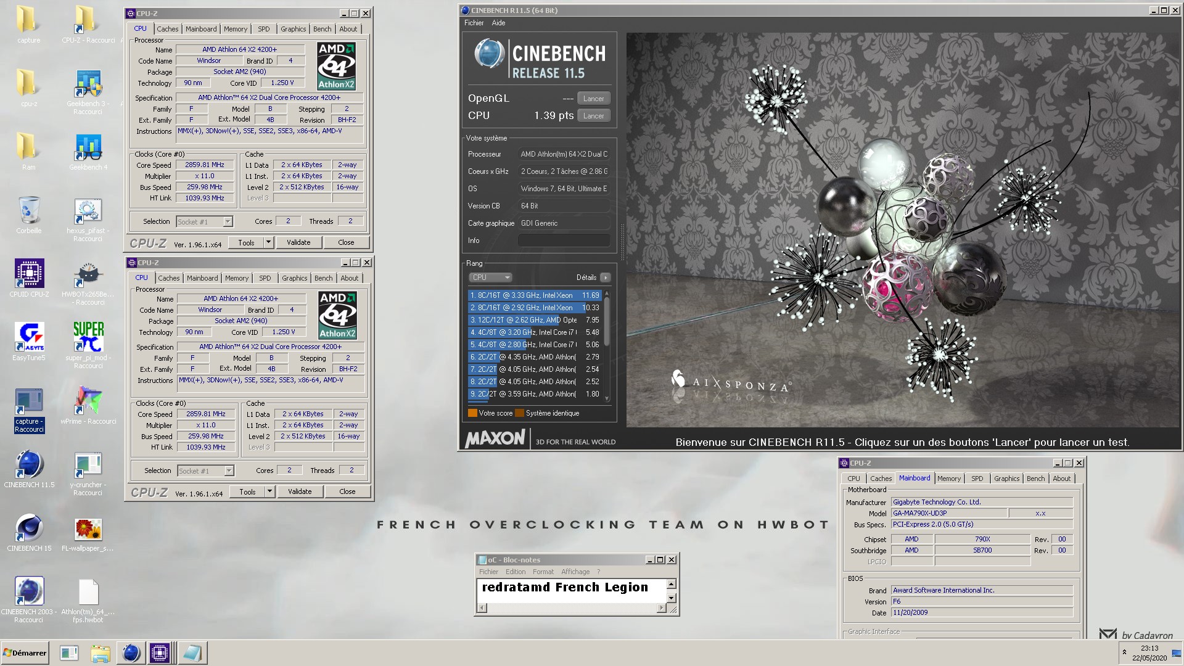The image size is (1184, 666).
Task: Click the Info field in Cinebench
Action: (x=564, y=240)
